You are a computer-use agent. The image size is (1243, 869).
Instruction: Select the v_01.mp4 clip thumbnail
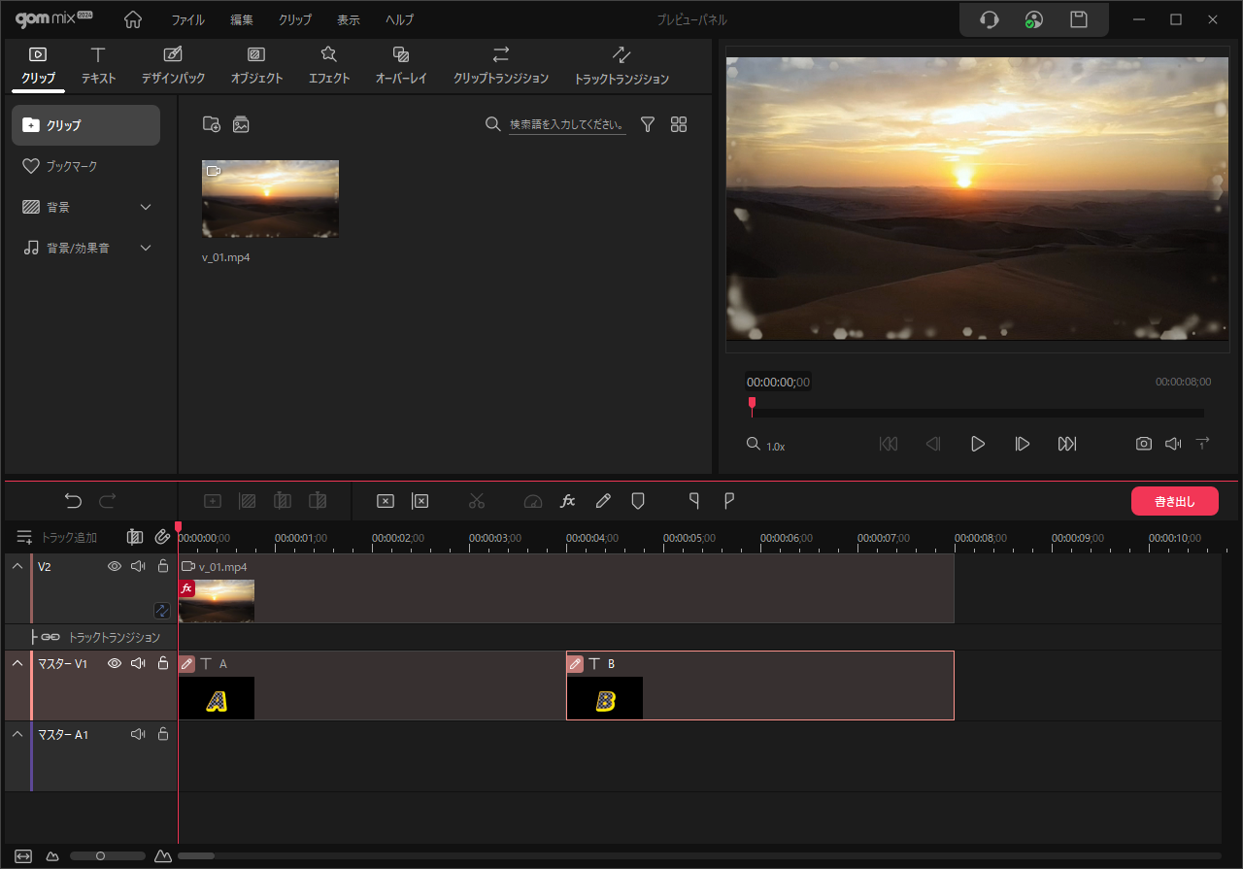[270, 199]
